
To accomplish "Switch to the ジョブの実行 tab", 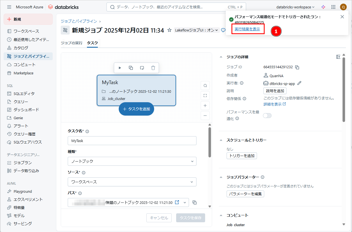I will (x=72, y=43).
